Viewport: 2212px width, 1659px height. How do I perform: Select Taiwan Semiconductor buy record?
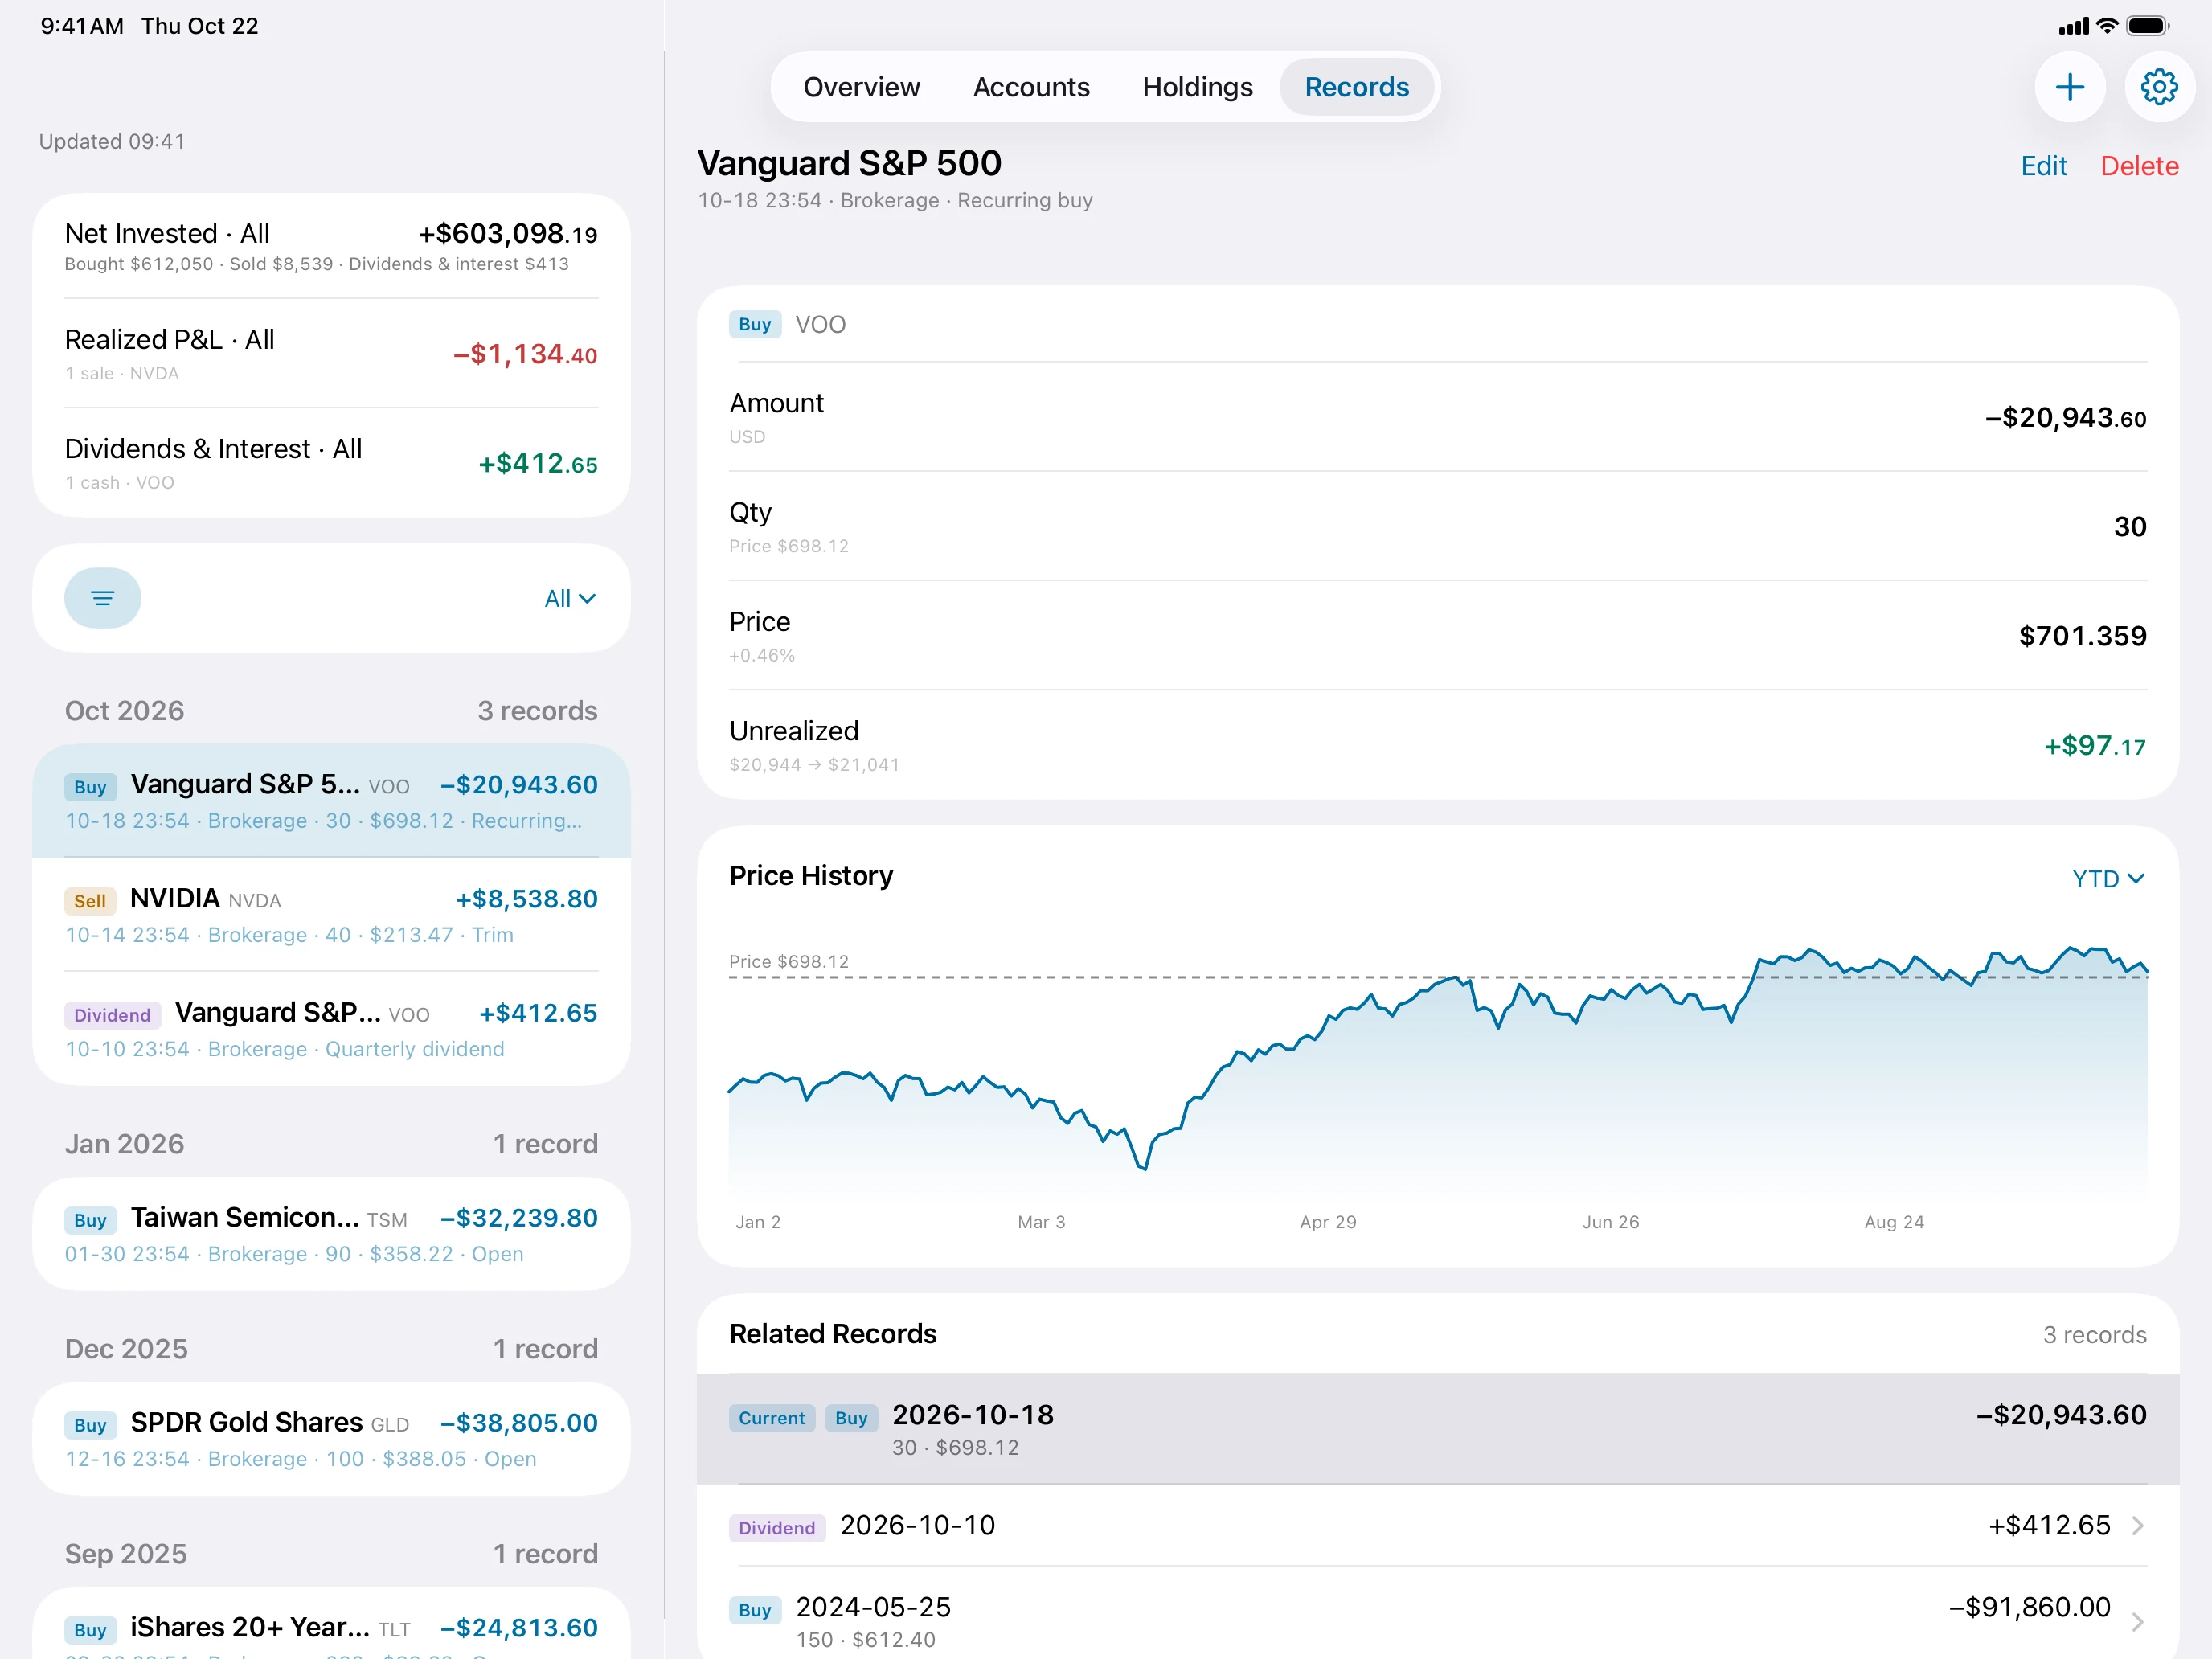click(331, 1233)
